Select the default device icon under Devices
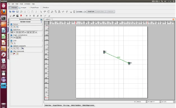The image size is (176, 108). coord(12,27)
